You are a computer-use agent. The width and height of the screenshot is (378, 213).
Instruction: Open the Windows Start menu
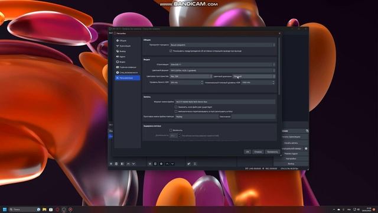(4, 209)
